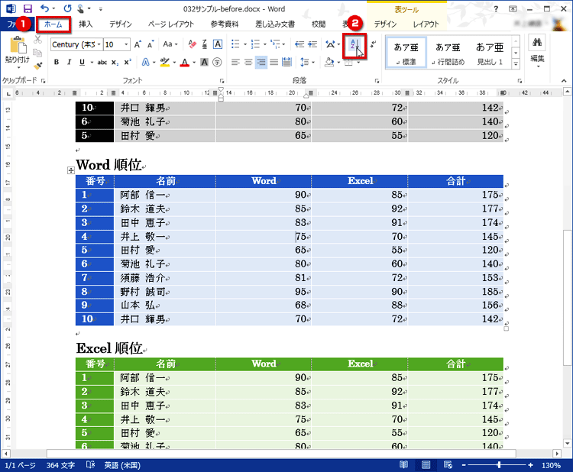Click the 130% zoom level
The height and width of the screenshot is (472, 573).
(x=551, y=465)
